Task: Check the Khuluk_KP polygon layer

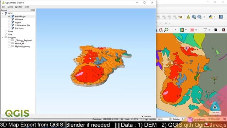Action: pyautogui.click(x=9, y=43)
